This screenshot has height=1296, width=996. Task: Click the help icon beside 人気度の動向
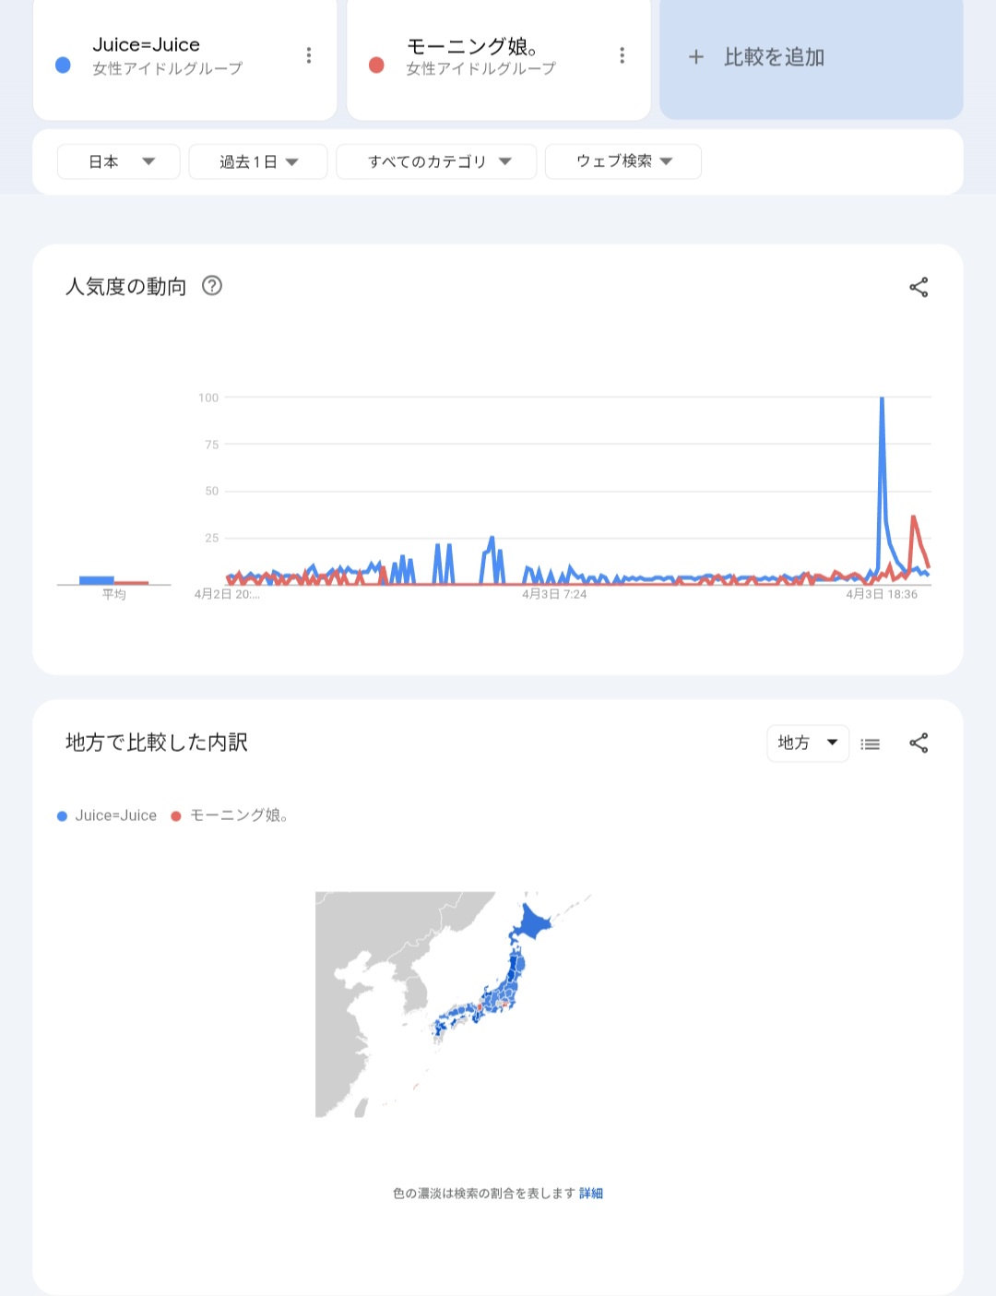[x=212, y=286]
